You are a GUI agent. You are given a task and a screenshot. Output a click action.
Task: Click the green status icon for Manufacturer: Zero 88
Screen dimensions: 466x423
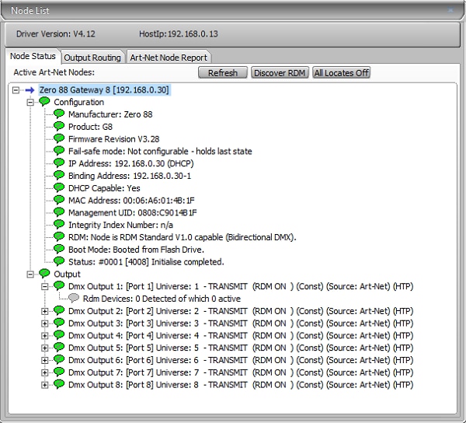(x=59, y=114)
